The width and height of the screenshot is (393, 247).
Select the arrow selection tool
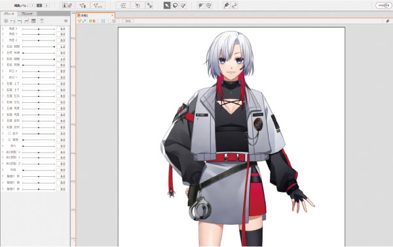click(167, 5)
